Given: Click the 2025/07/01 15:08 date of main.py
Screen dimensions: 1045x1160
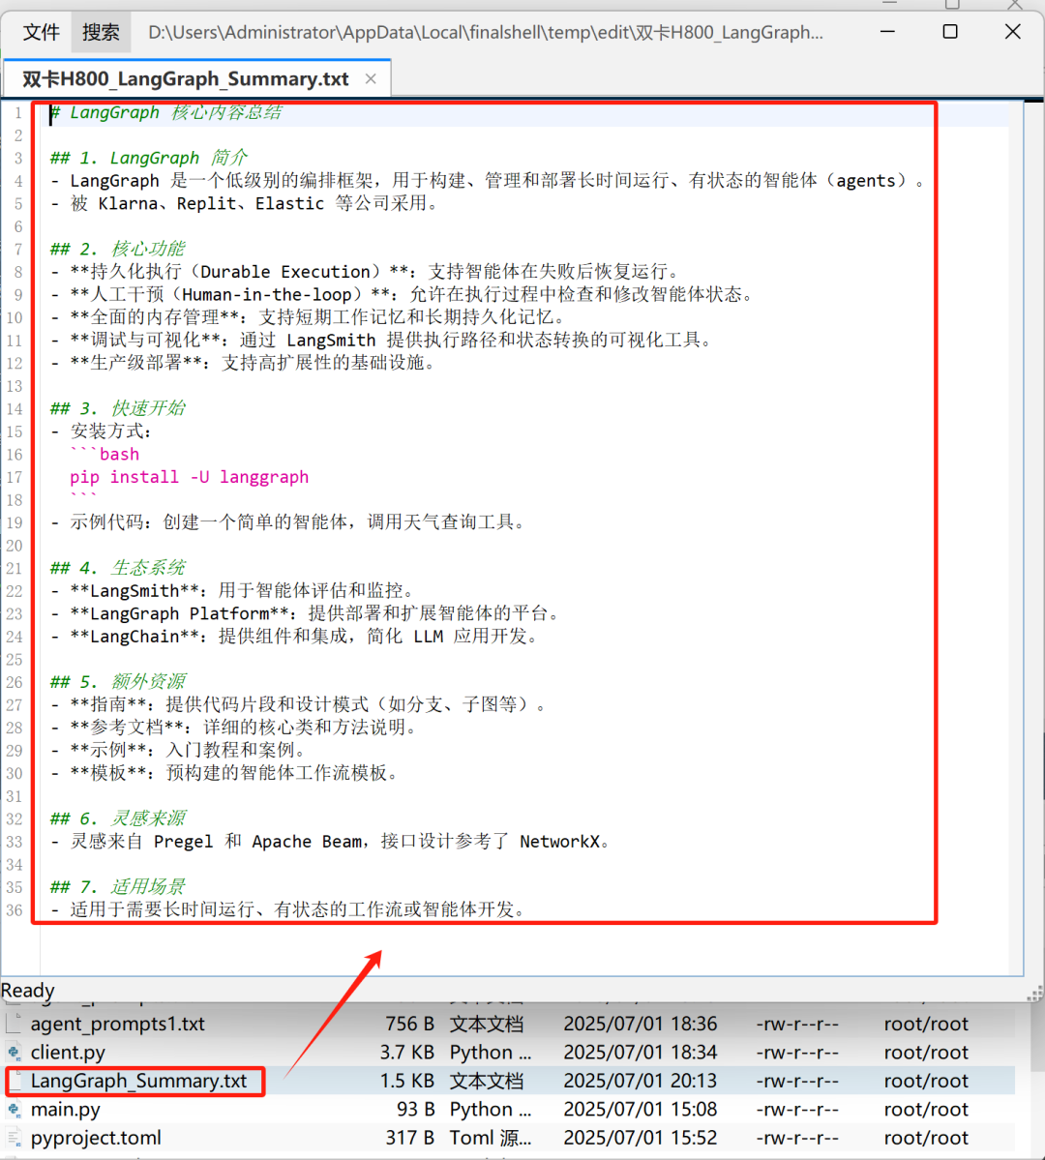Looking at the screenshot, I should point(641,1109).
